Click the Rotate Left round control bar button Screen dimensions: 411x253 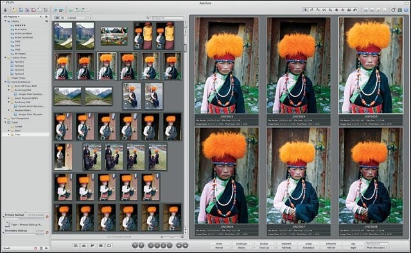135,245
